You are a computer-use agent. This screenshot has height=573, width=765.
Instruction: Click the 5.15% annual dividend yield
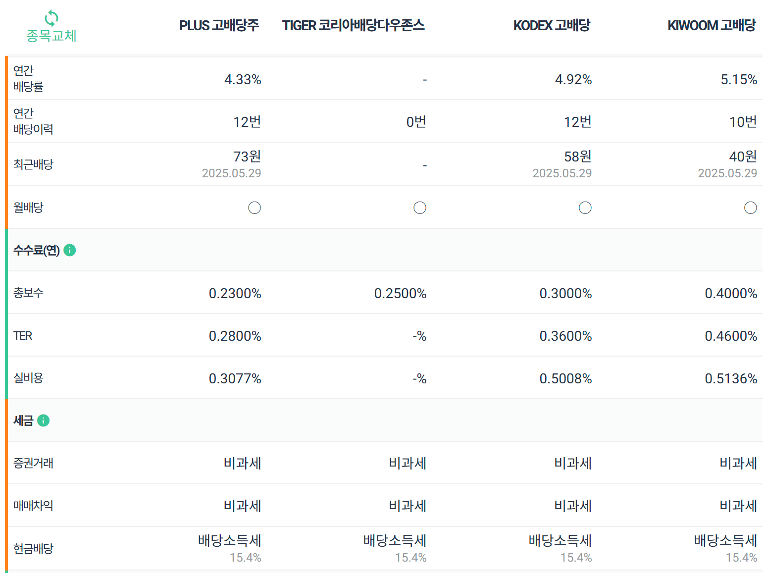click(739, 79)
